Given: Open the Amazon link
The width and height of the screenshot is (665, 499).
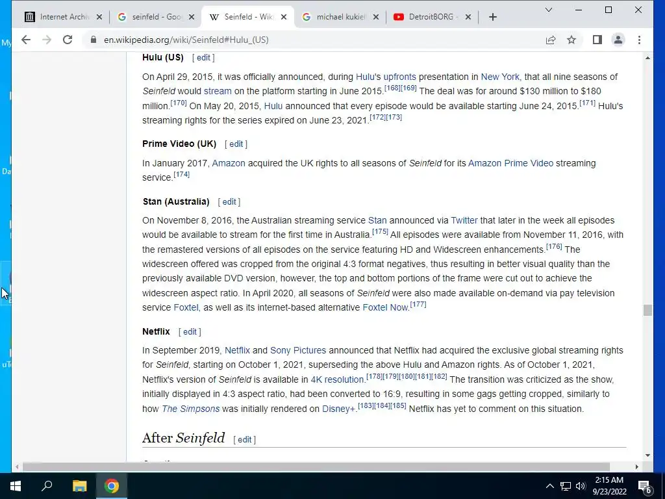Looking at the screenshot, I should (229, 163).
